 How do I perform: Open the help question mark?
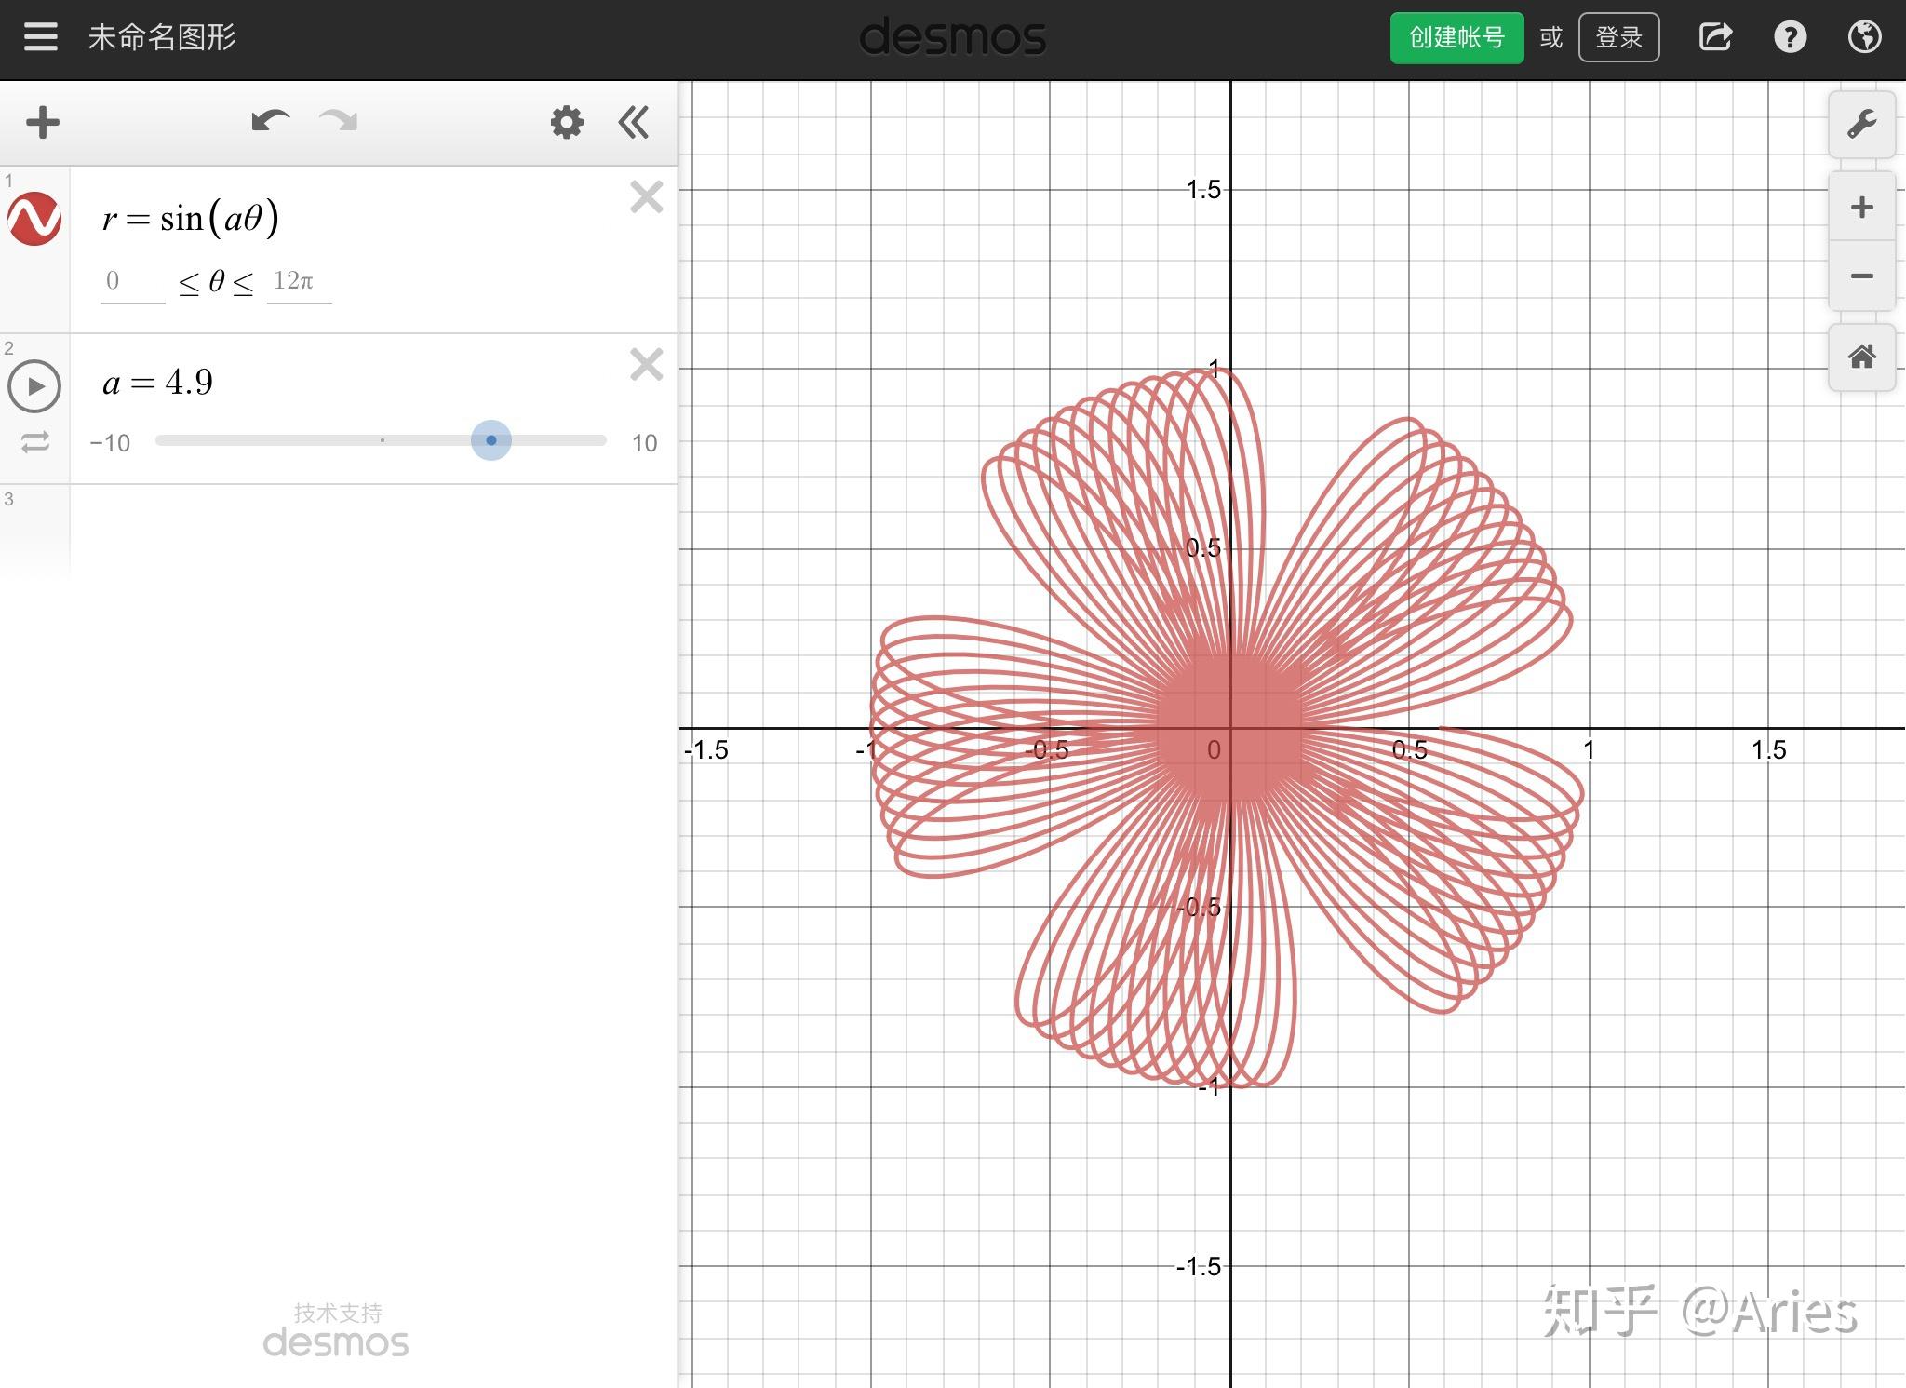click(x=1790, y=37)
